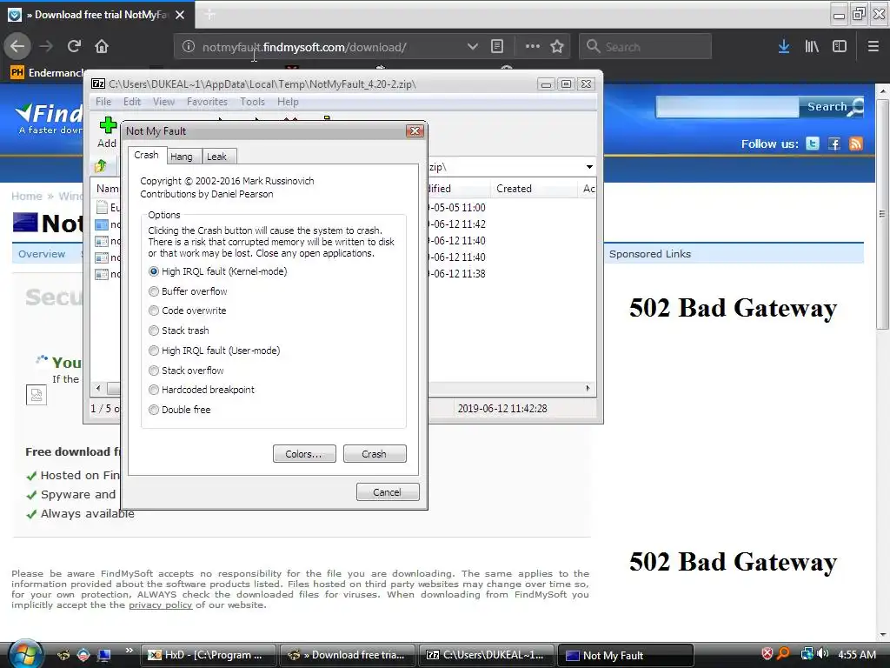The image size is (890, 668).
Task: Toggle reader view in the address bar
Action: tap(496, 47)
